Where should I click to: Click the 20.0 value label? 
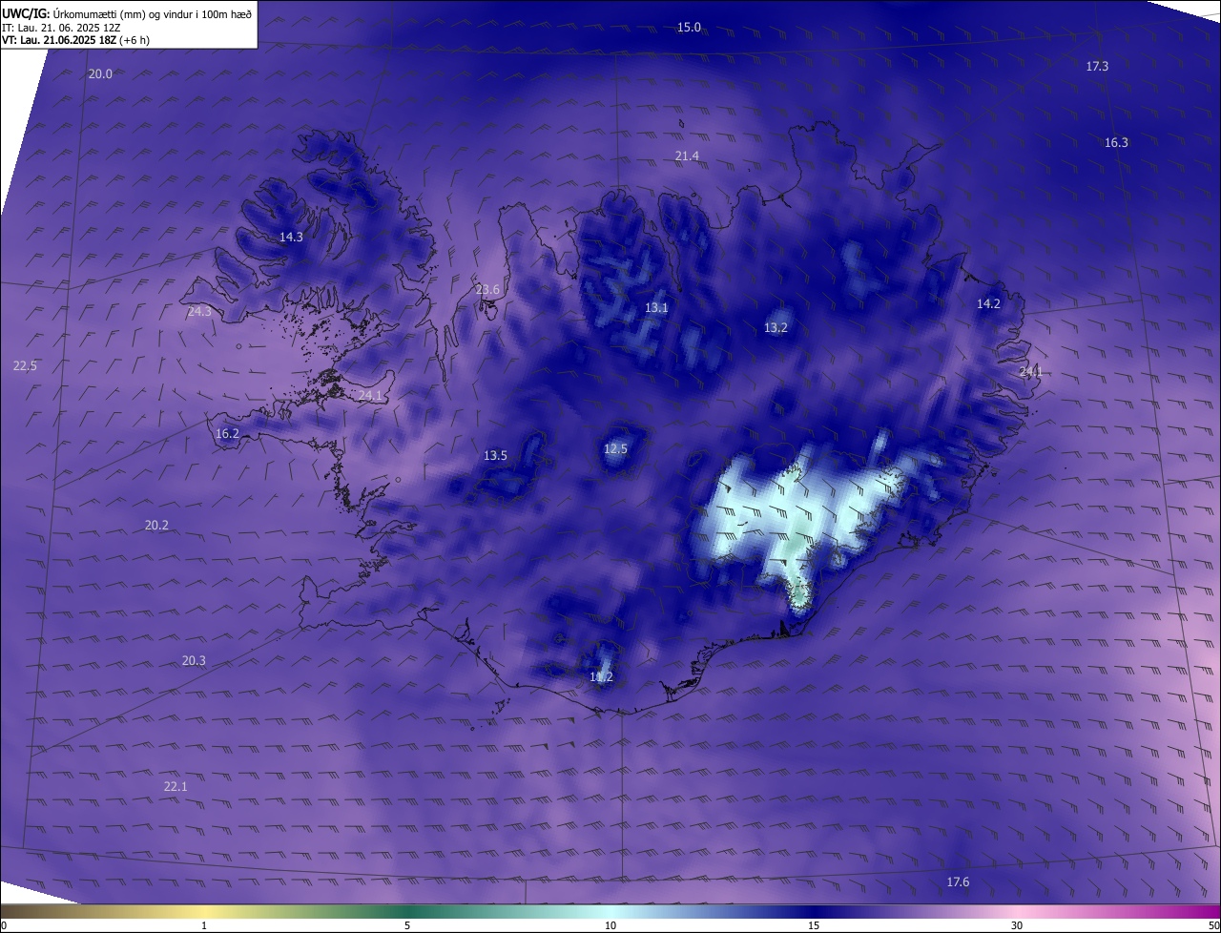100,73
